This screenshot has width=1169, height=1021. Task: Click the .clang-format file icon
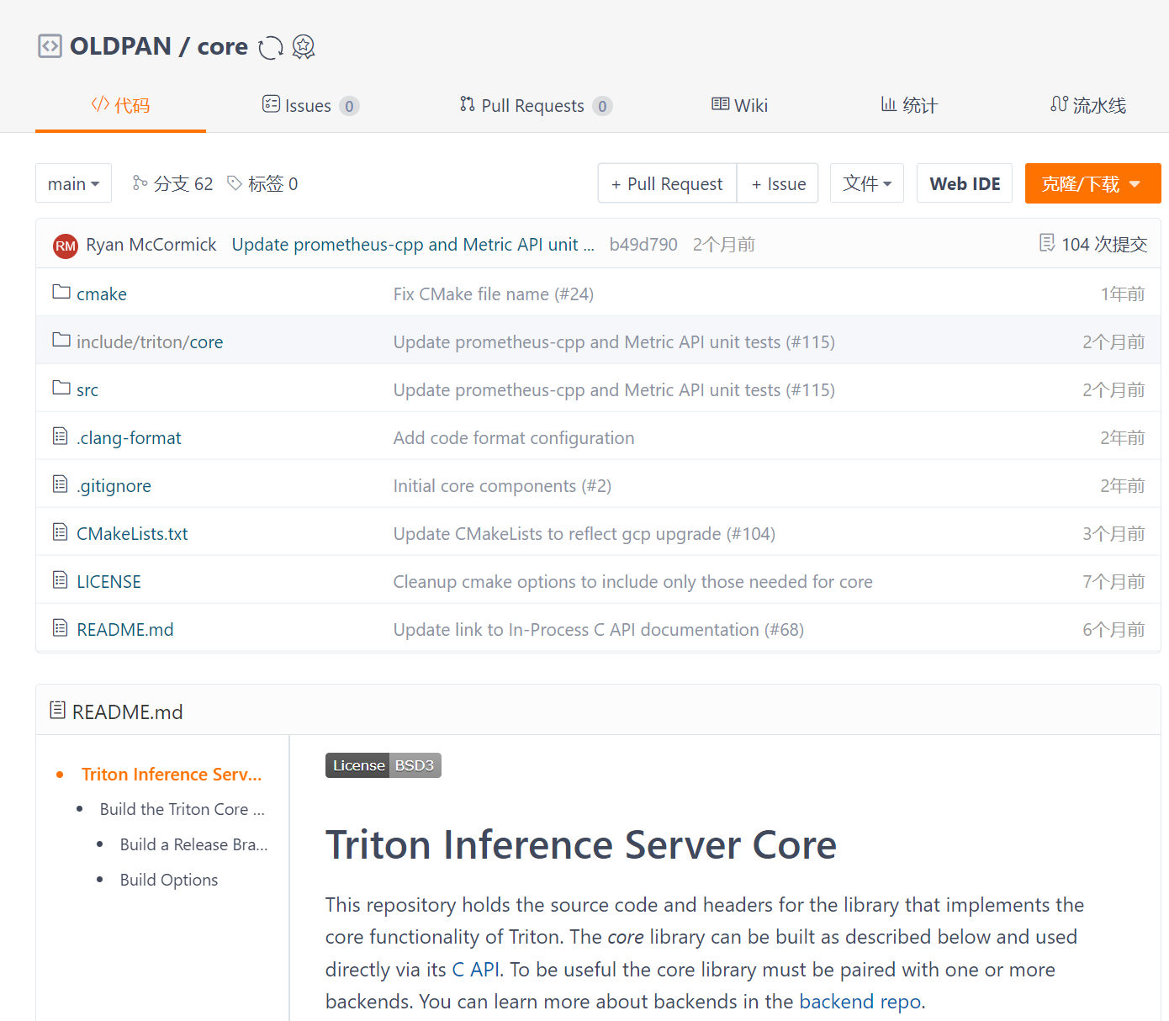[61, 436]
